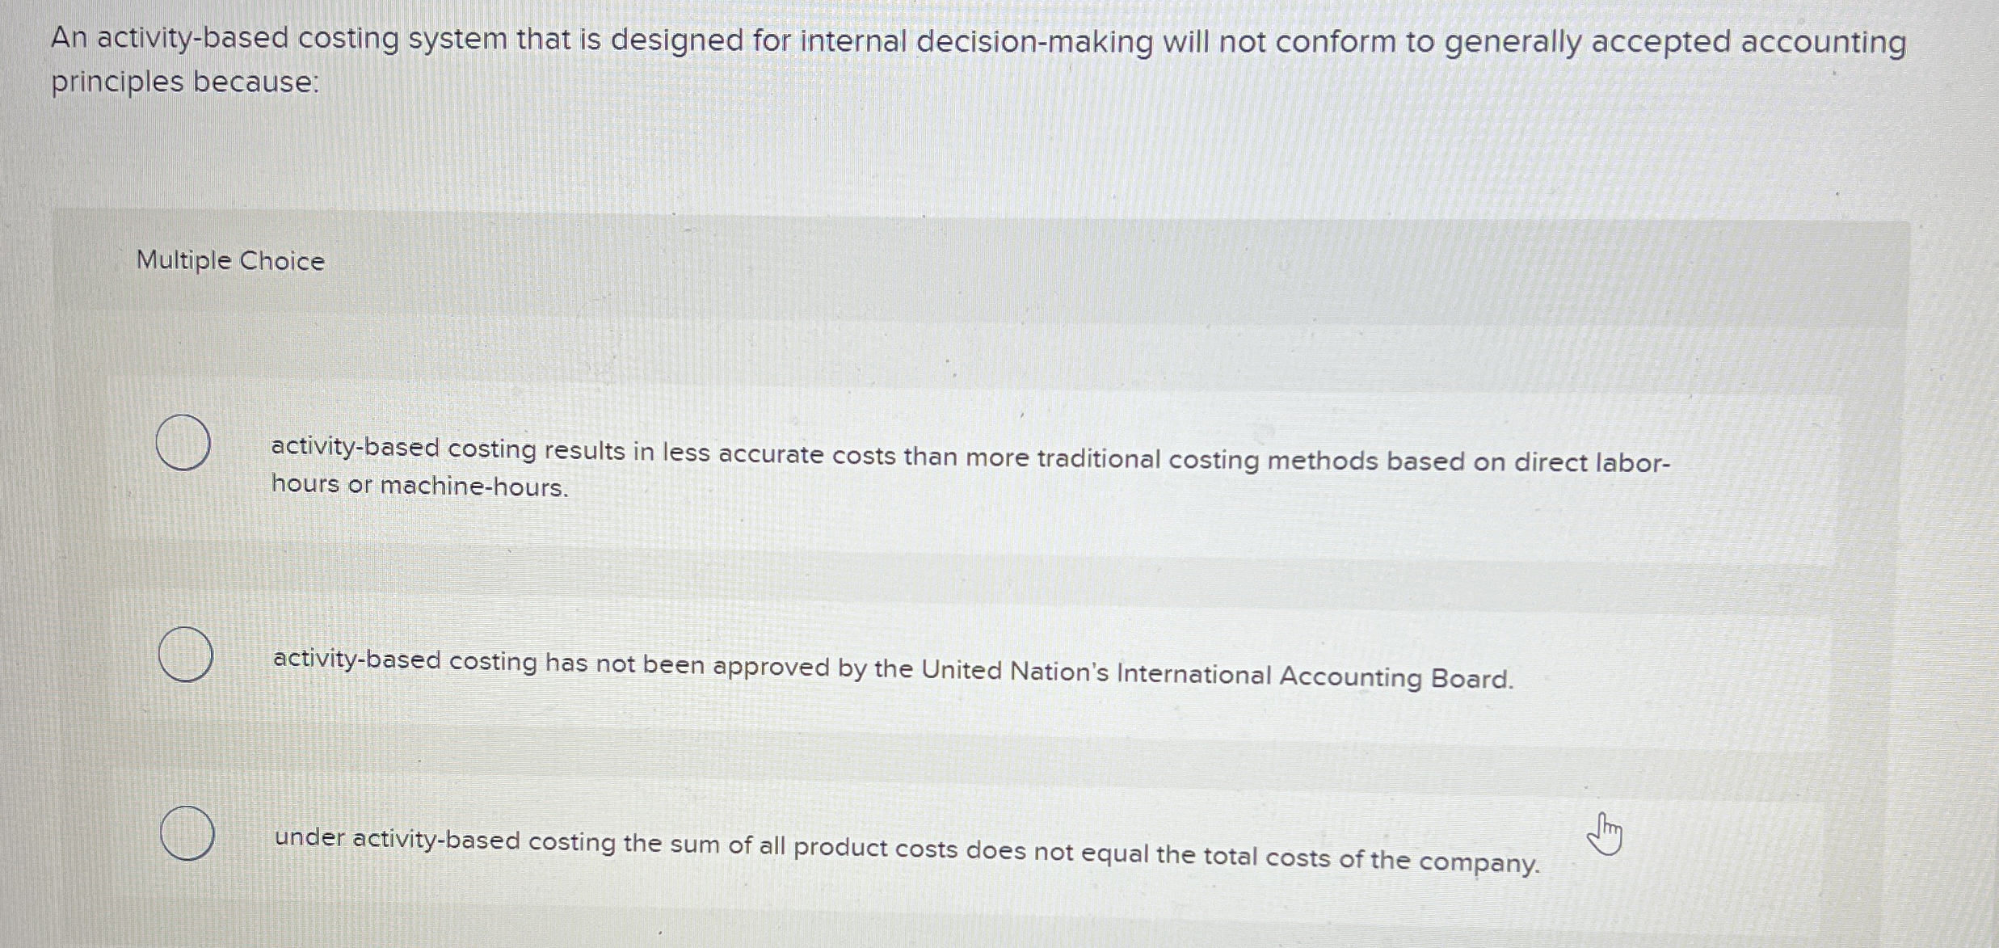This screenshot has height=948, width=1999.
Task: Click the circle beside the bottom answer
Action: [x=187, y=832]
